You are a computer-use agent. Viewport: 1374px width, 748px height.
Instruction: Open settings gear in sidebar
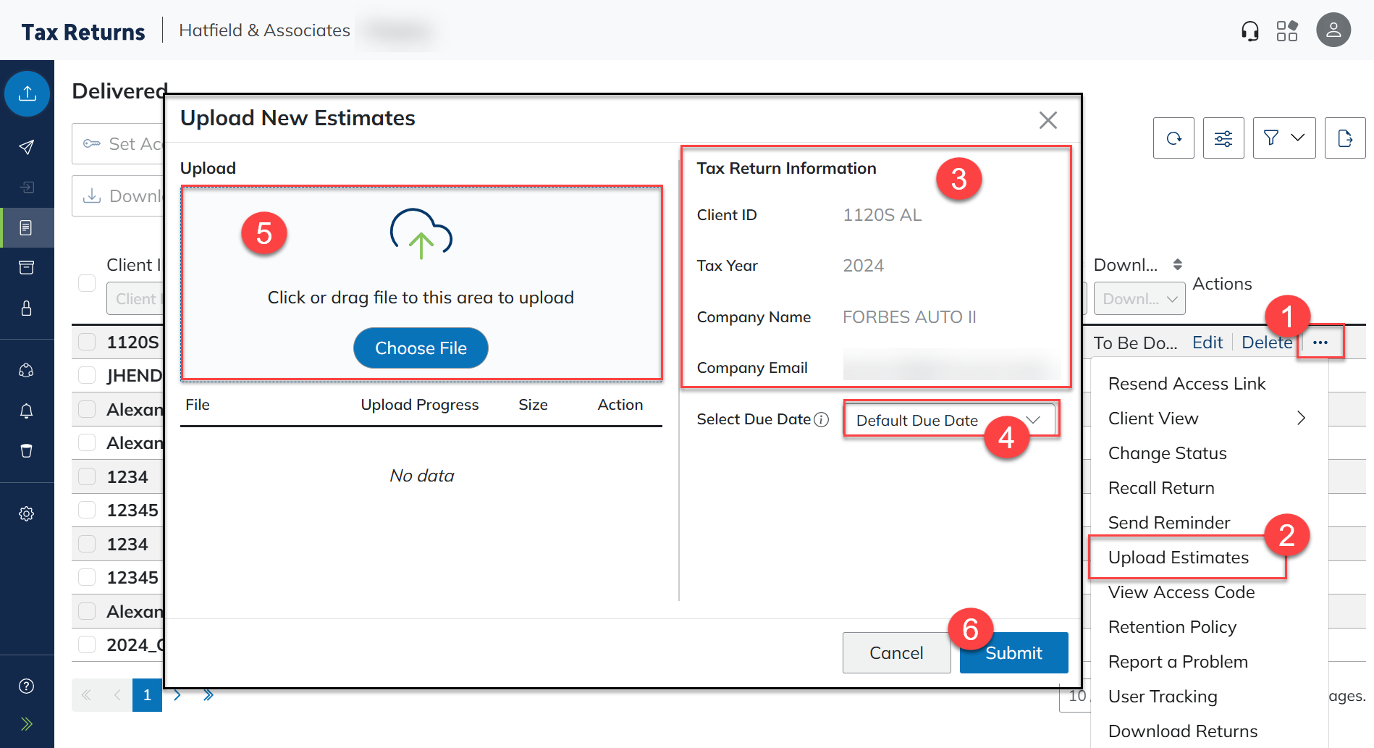coord(27,513)
